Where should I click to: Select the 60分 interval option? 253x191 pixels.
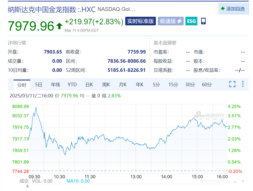(206, 85)
